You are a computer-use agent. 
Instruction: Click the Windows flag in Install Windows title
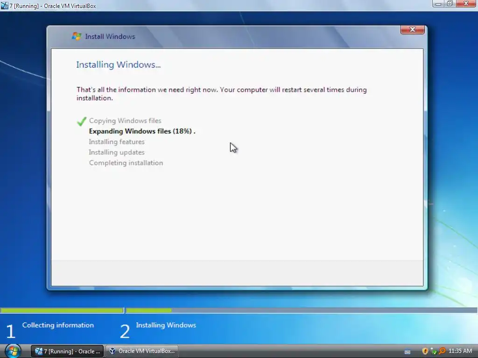(76, 36)
